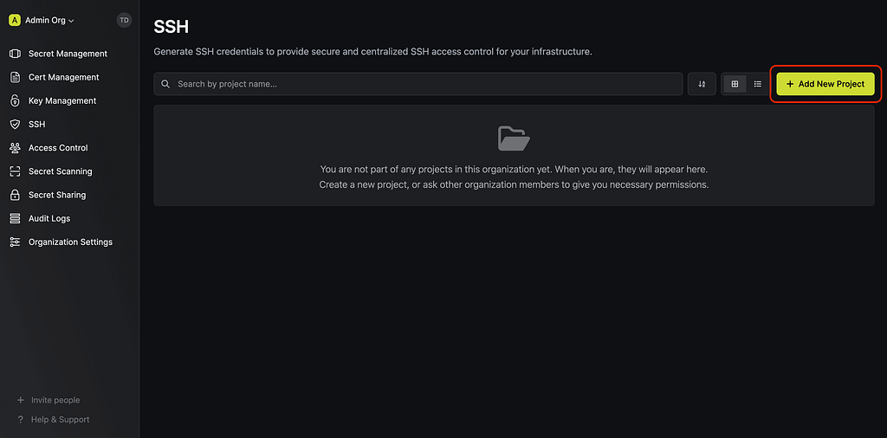This screenshot has height=438, width=887.
Task: Switch to grid view layout
Action: (x=735, y=84)
